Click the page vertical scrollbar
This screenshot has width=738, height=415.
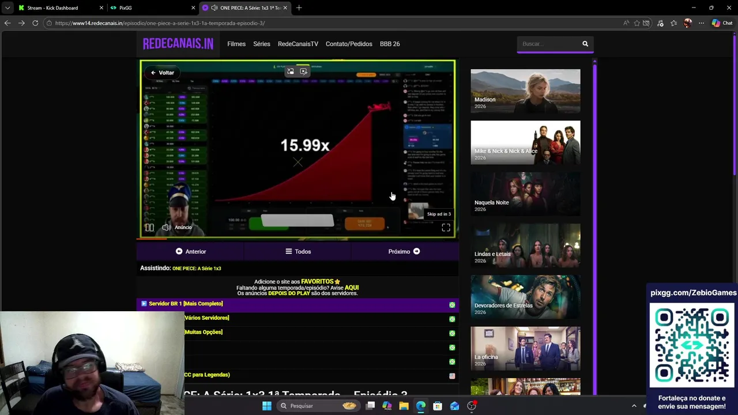735,104
